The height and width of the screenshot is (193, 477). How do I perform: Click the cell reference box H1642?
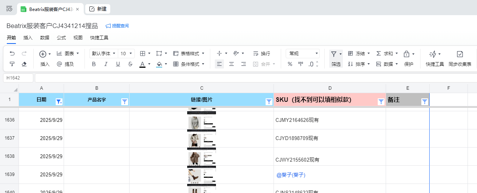click(18, 78)
